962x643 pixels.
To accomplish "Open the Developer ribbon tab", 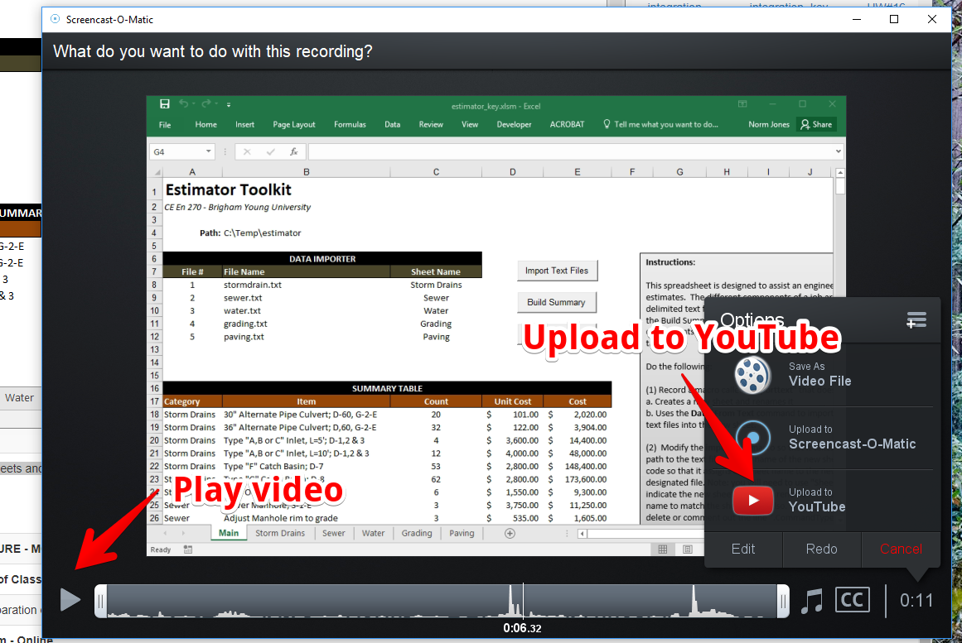I will click(514, 124).
